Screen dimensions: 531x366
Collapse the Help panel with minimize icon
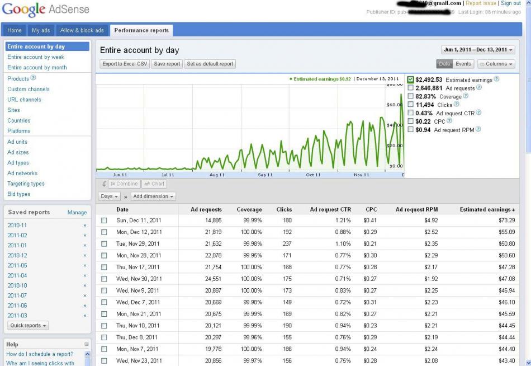pyautogui.click(x=86, y=344)
